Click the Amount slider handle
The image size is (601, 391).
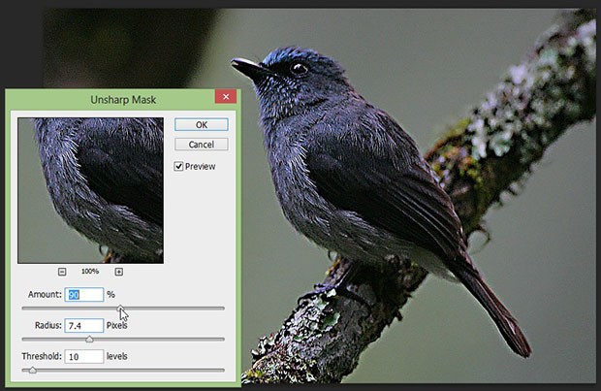121,308
